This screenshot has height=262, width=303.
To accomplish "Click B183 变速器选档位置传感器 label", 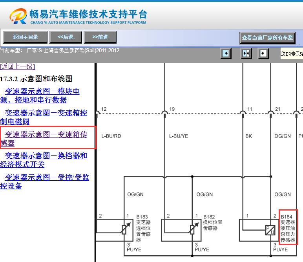I will click(x=143, y=228).
